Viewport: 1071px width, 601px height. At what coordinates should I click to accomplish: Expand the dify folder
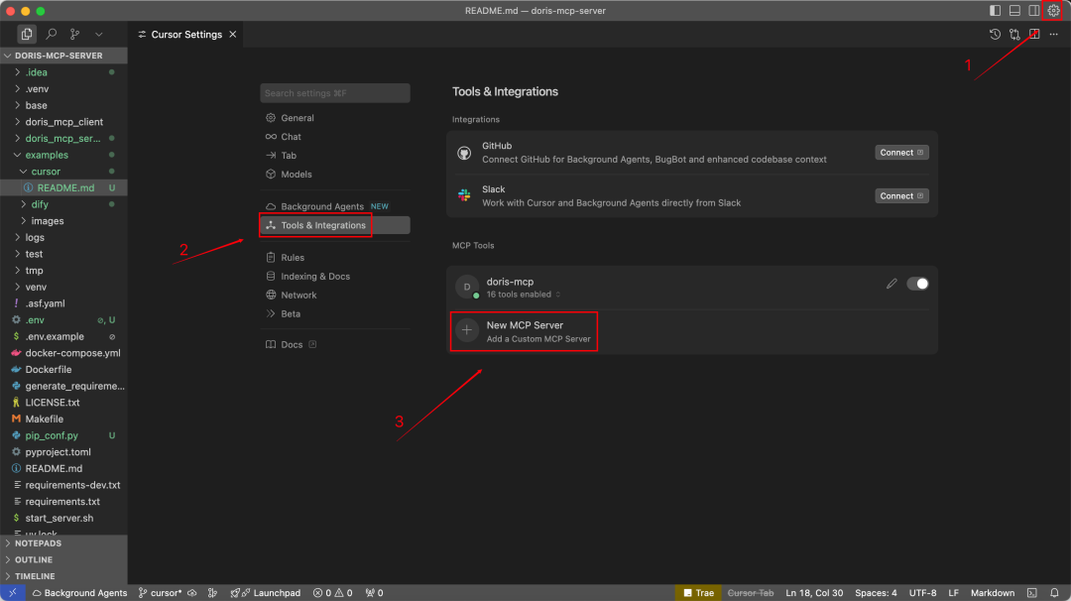(63, 204)
